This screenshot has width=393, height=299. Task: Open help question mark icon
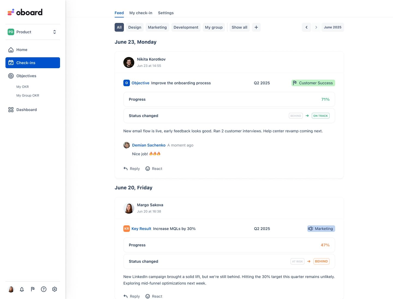tap(44, 289)
